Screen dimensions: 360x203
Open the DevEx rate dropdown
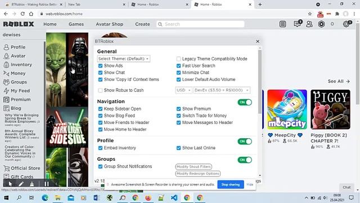tap(222, 90)
